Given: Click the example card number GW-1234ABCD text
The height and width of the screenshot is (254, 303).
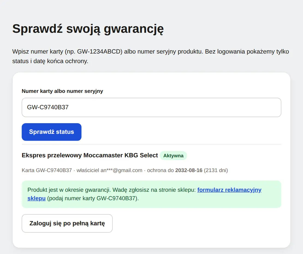Looking at the screenshot, I should pyautogui.click(x=99, y=52).
